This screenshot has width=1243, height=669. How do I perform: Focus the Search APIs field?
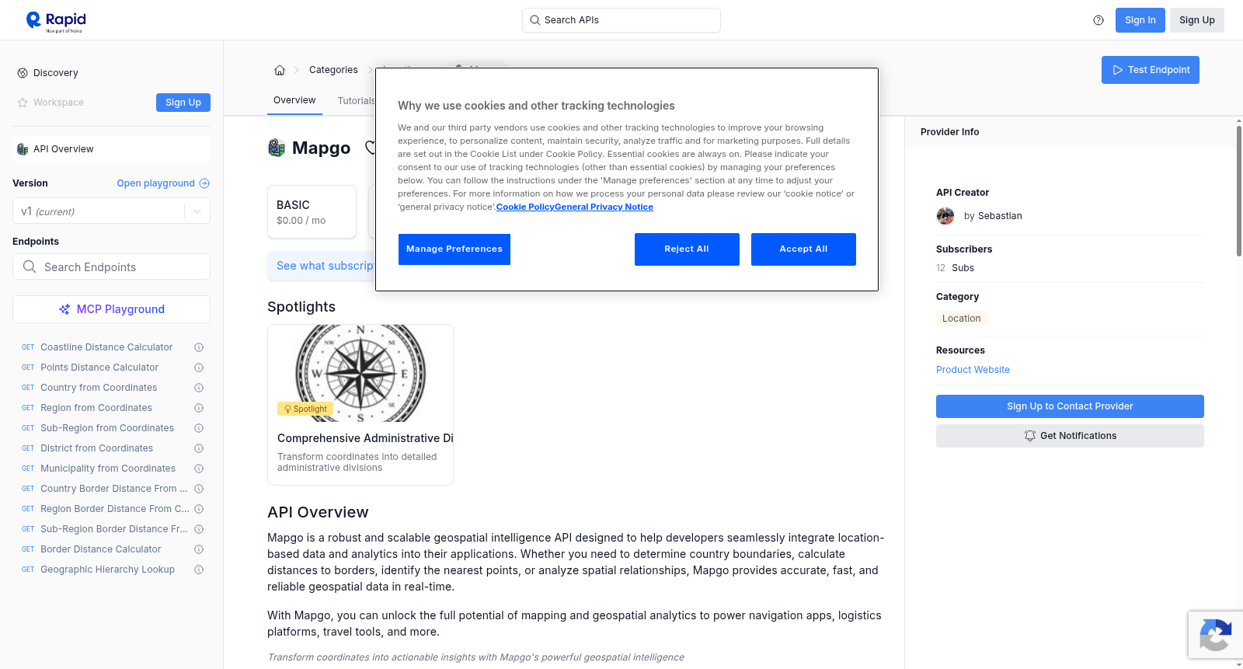click(621, 20)
